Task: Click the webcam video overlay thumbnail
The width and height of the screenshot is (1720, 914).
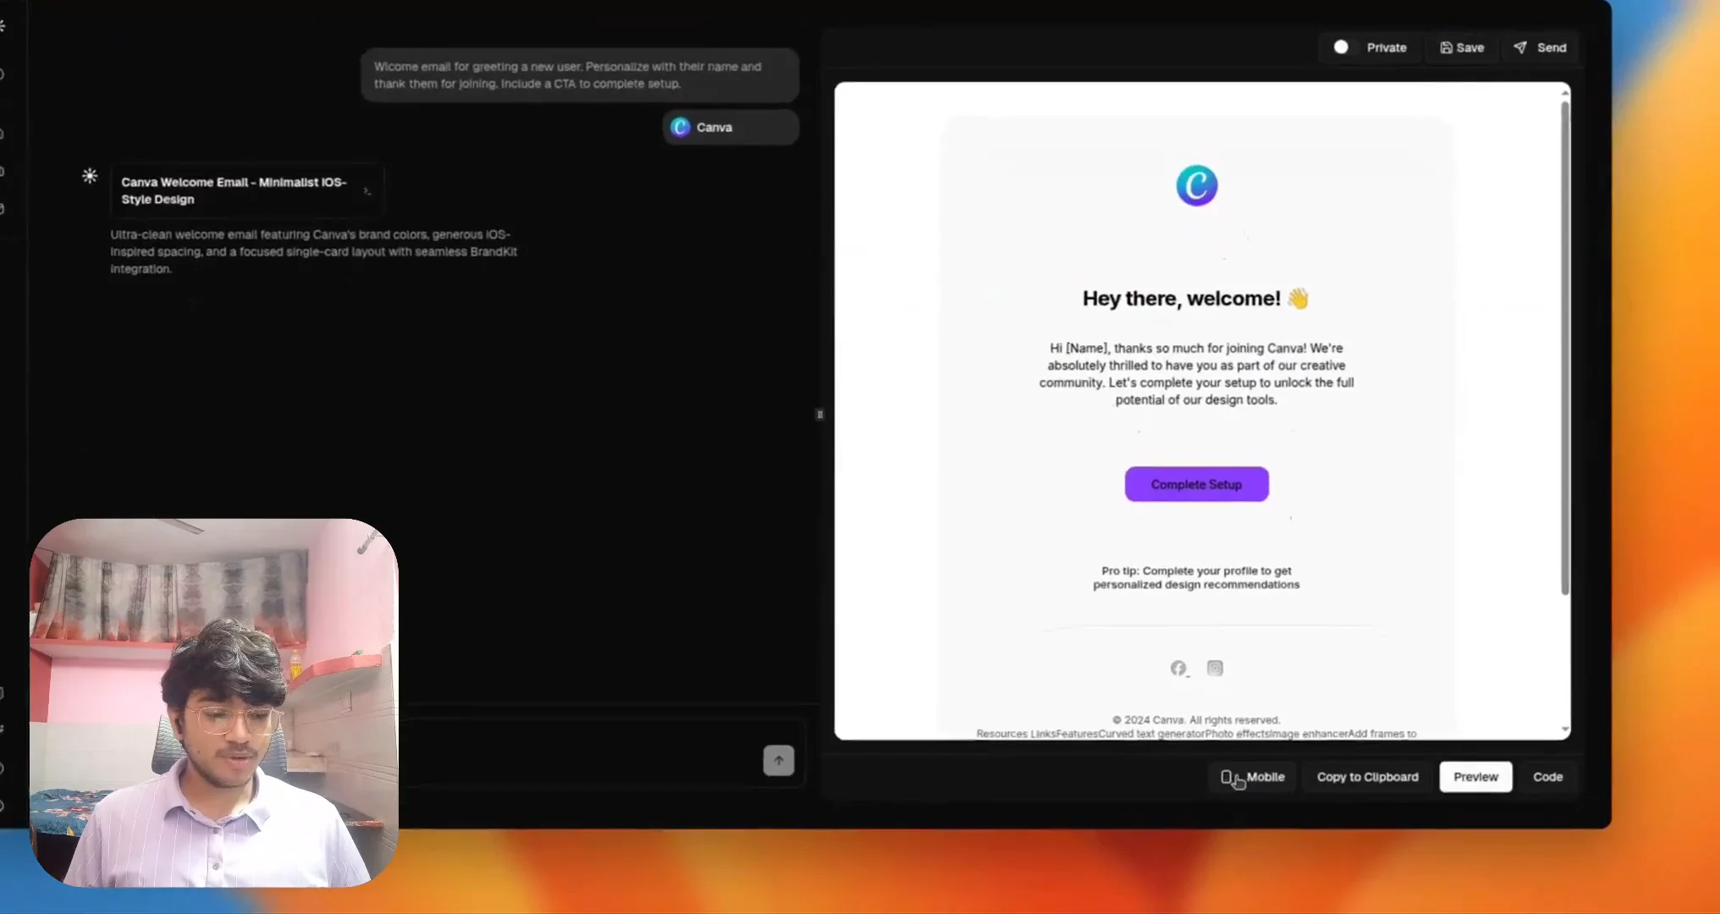Action: [214, 702]
